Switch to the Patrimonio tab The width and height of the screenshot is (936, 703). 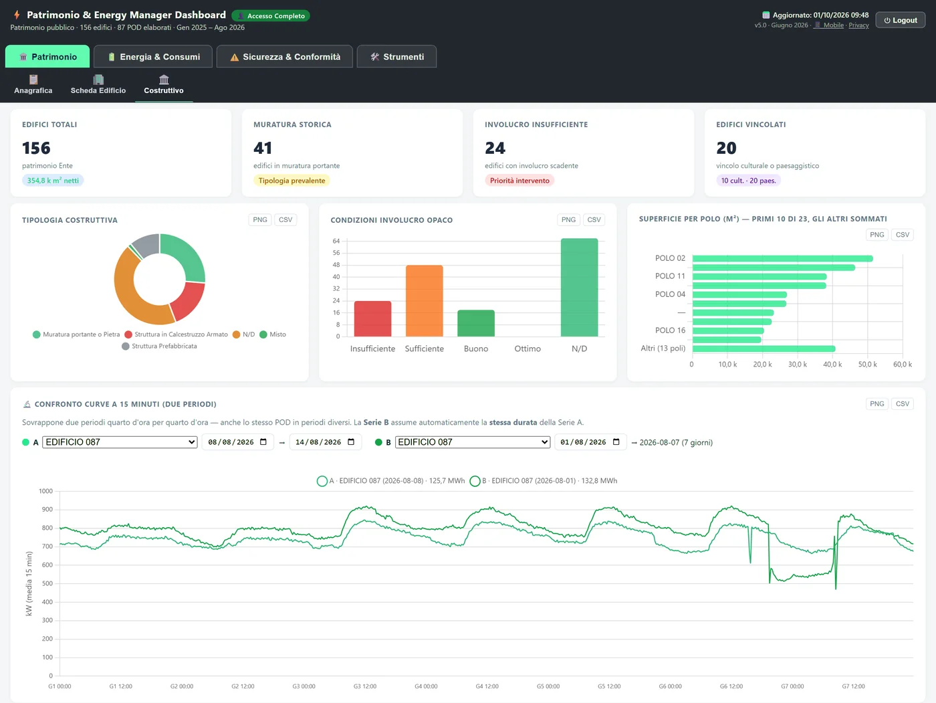pyautogui.click(x=47, y=57)
